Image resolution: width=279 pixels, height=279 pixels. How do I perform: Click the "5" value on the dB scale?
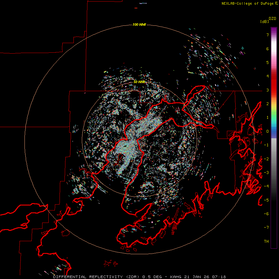(268, 62)
